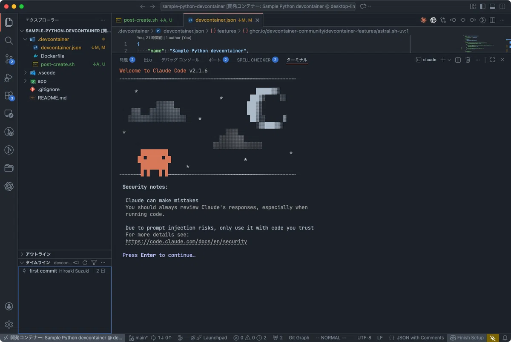This screenshot has height=342, width=511.
Task: Open Source Control with 2 pending changes
Action: [x=9, y=59]
